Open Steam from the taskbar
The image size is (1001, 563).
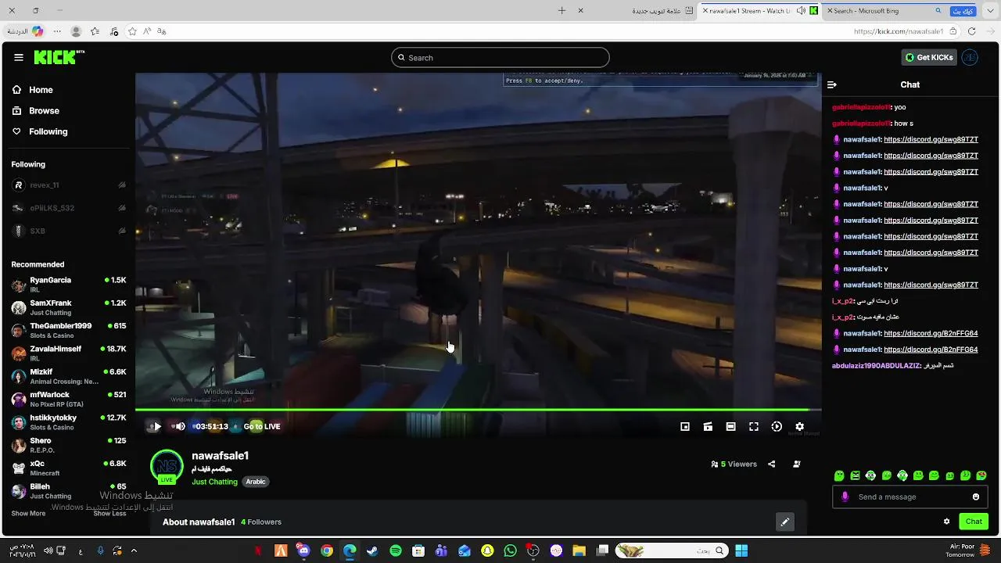[x=372, y=550]
